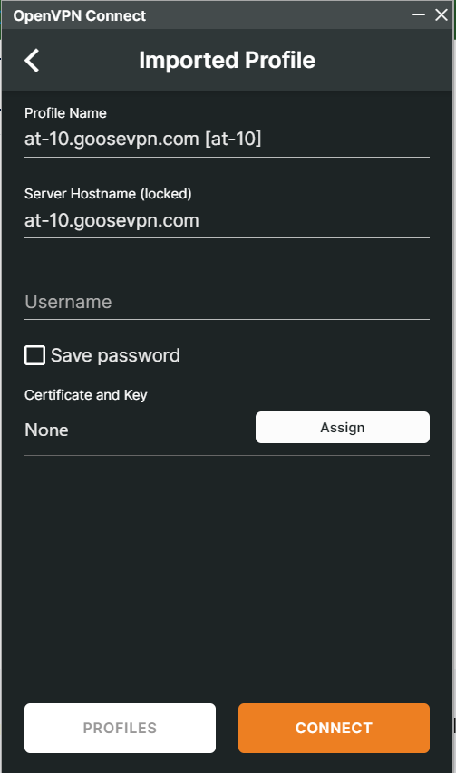Click the Server Hostname (locked) label
This screenshot has width=456, height=773.
tap(108, 194)
